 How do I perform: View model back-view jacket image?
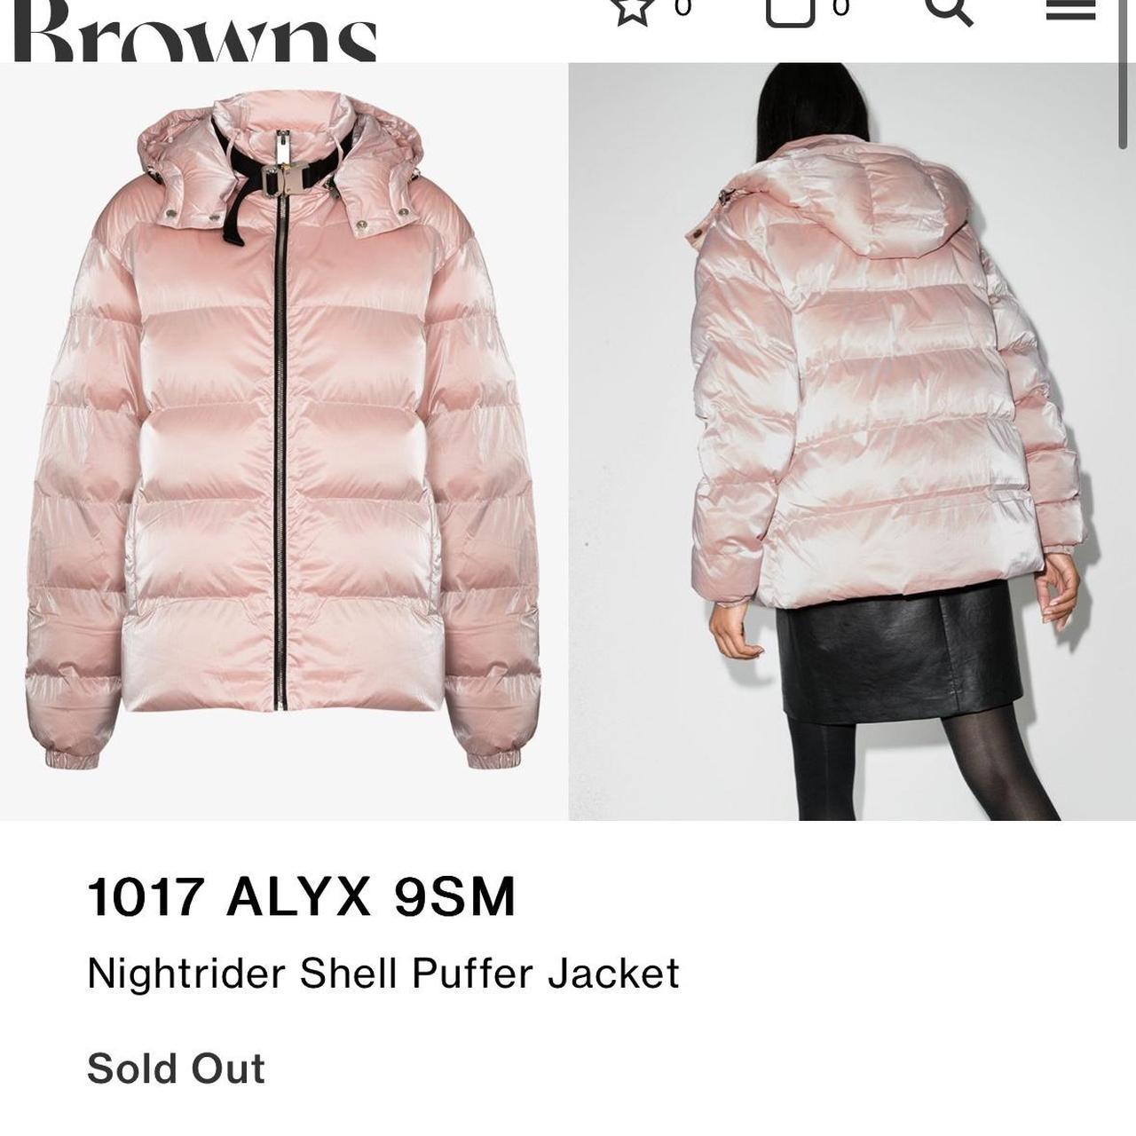843,441
